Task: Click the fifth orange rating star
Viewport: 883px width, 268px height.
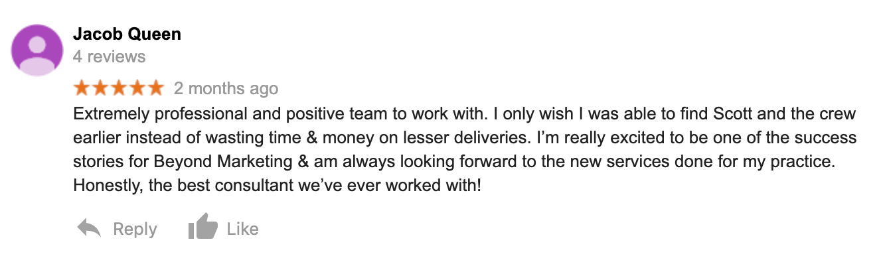Action: pos(155,88)
